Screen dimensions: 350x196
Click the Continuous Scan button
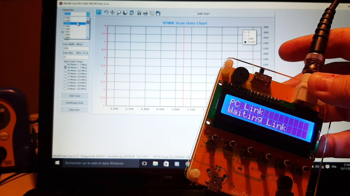coord(75,103)
